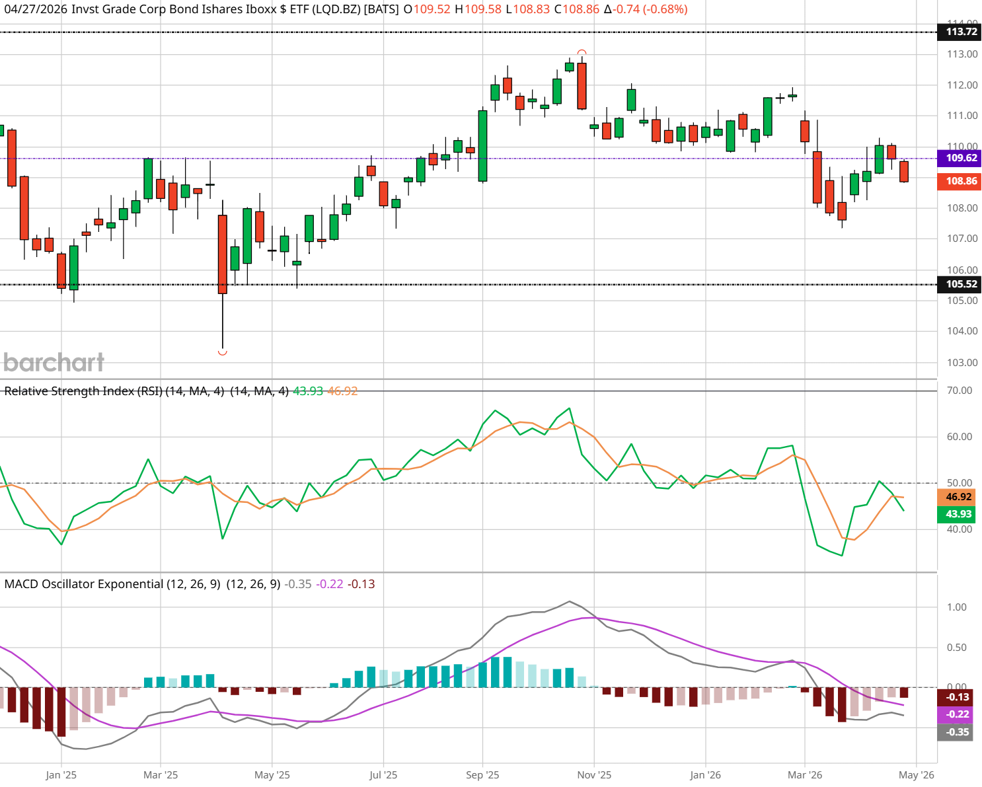The image size is (982, 787).
Task: Click the May '26 date axis label
Action: [917, 775]
